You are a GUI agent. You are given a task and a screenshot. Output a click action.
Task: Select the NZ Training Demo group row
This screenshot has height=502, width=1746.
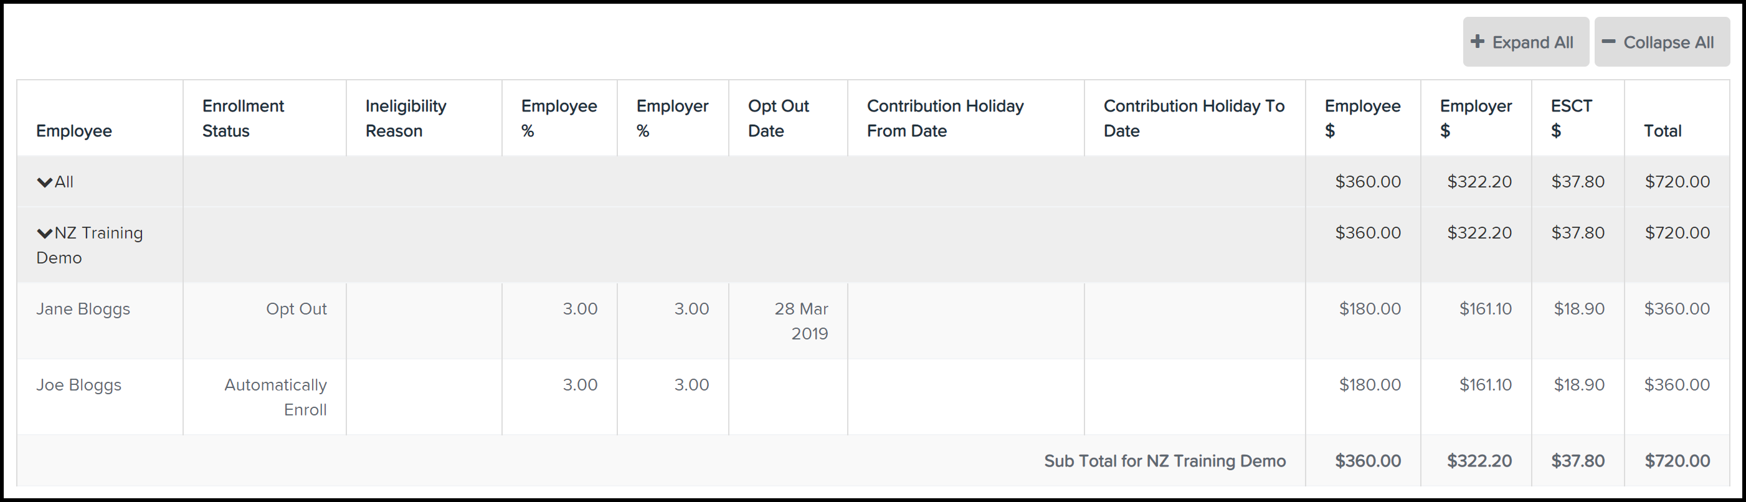[873, 245]
